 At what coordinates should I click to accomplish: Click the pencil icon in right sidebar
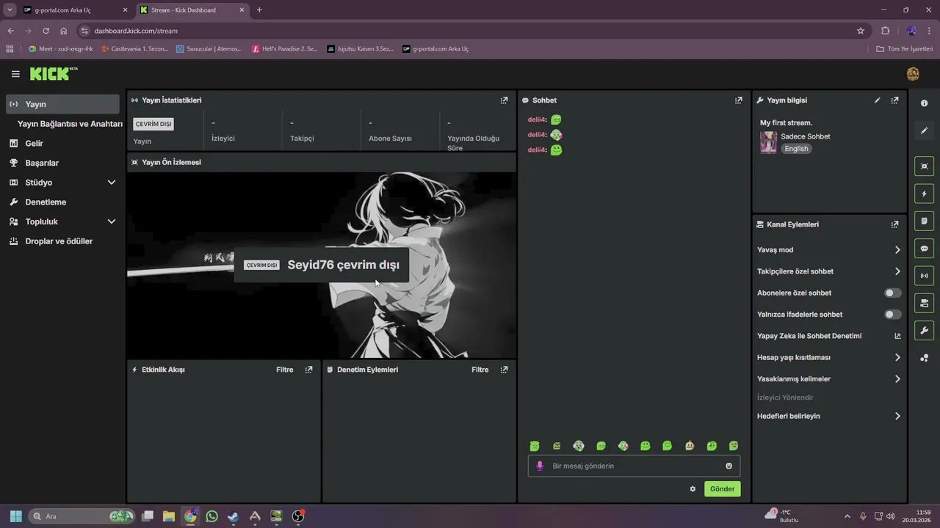click(x=924, y=131)
